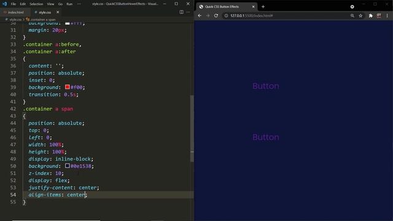The width and height of the screenshot is (393, 221).
Task: Open the Go menu
Action: coord(60,4)
